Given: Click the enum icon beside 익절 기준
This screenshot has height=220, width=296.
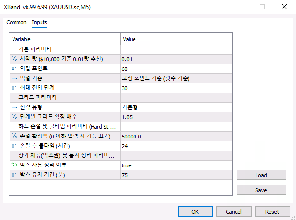Looking at the screenshot, I should [14, 78].
